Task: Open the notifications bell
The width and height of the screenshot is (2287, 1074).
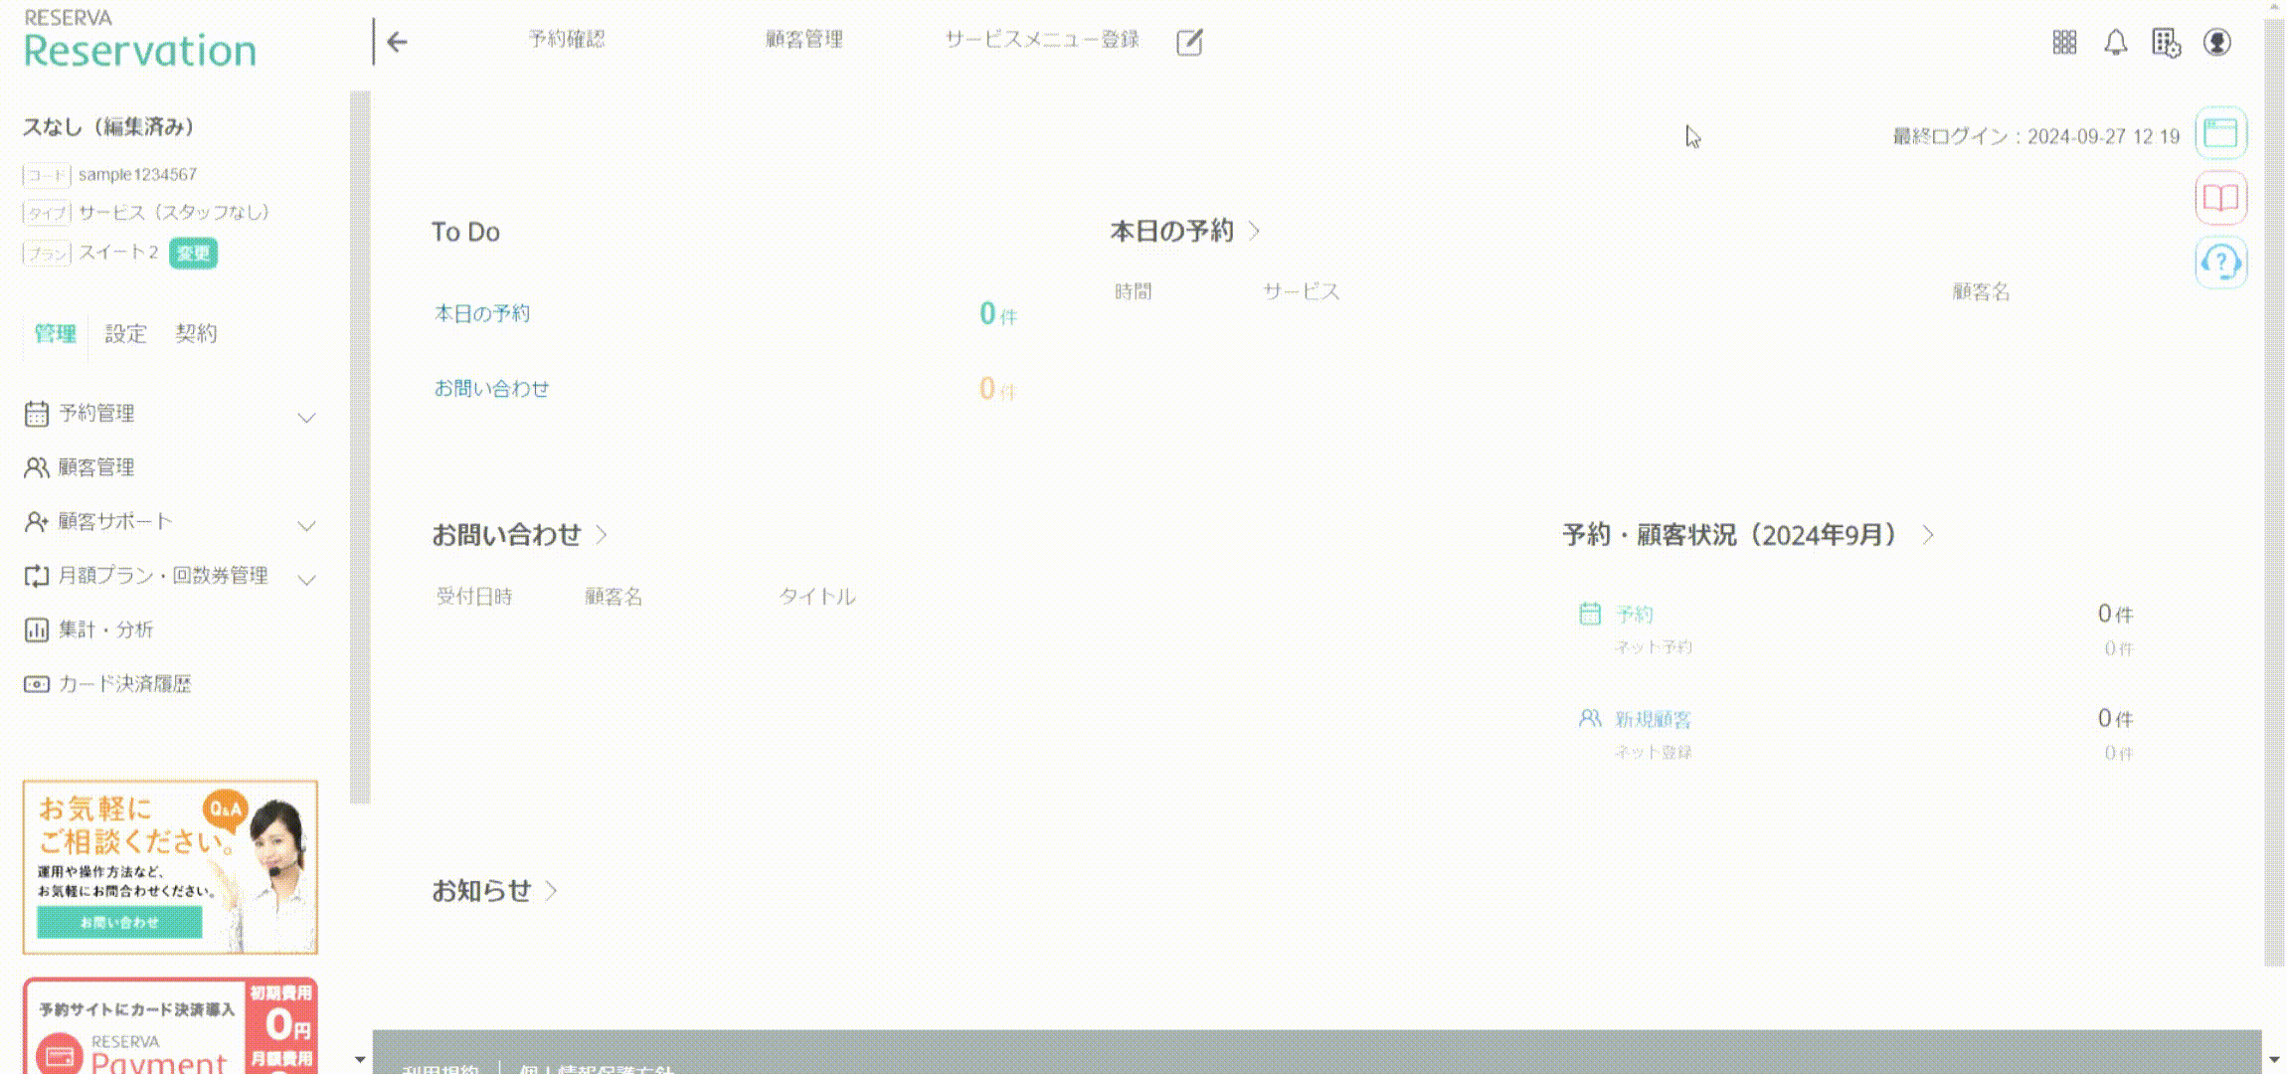Action: point(2115,42)
